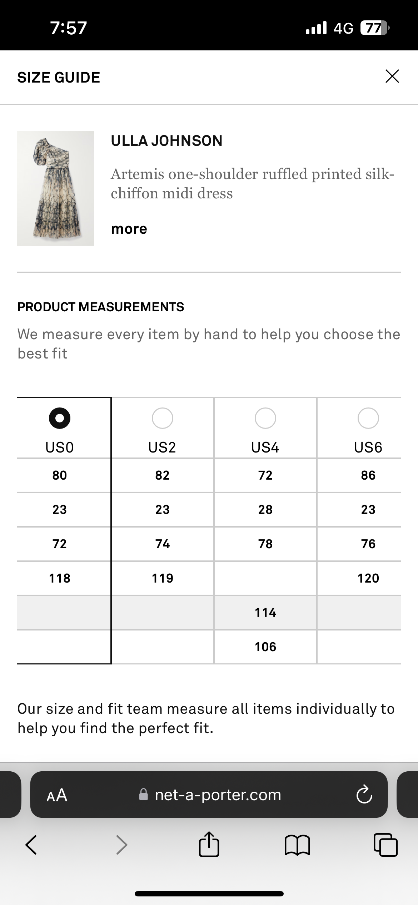Tap the ULLA JOHNSON brand name

point(166,141)
